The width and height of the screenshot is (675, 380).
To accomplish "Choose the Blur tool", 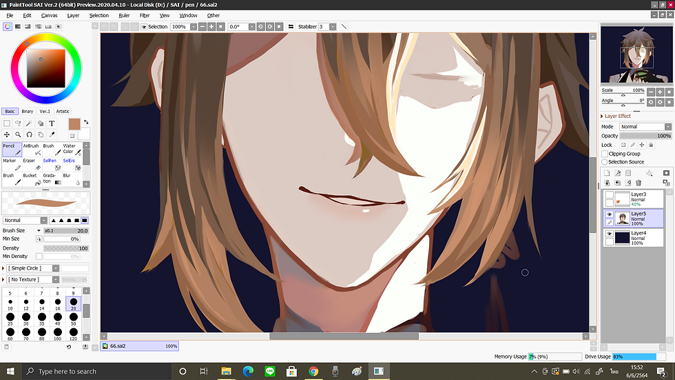I will (x=72, y=179).
